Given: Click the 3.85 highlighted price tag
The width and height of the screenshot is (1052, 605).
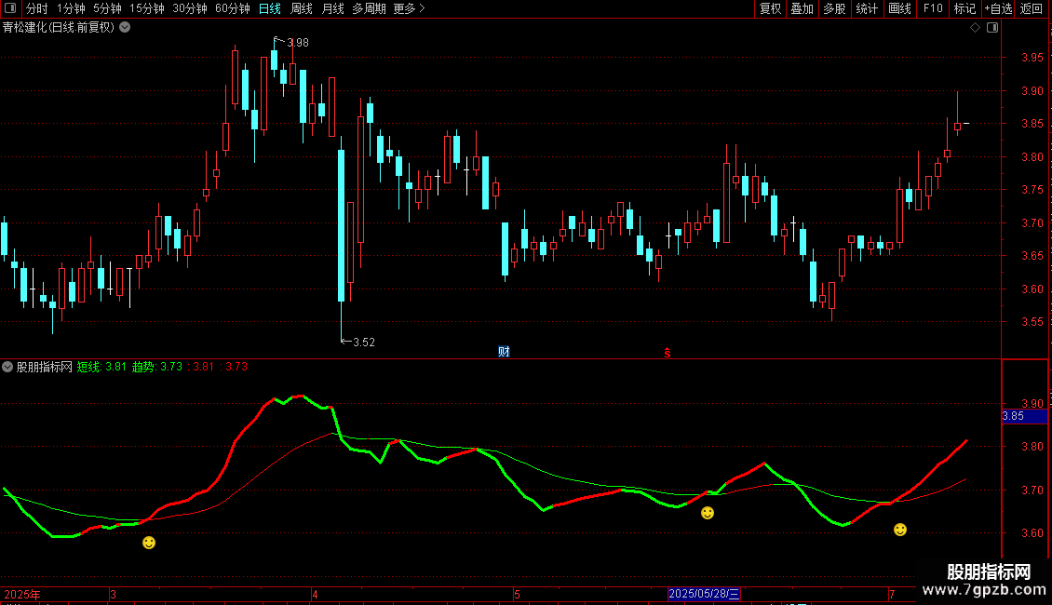Looking at the screenshot, I should pyautogui.click(x=1024, y=417).
